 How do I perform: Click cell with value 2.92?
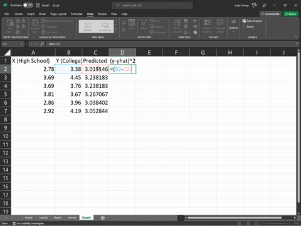[33, 111]
